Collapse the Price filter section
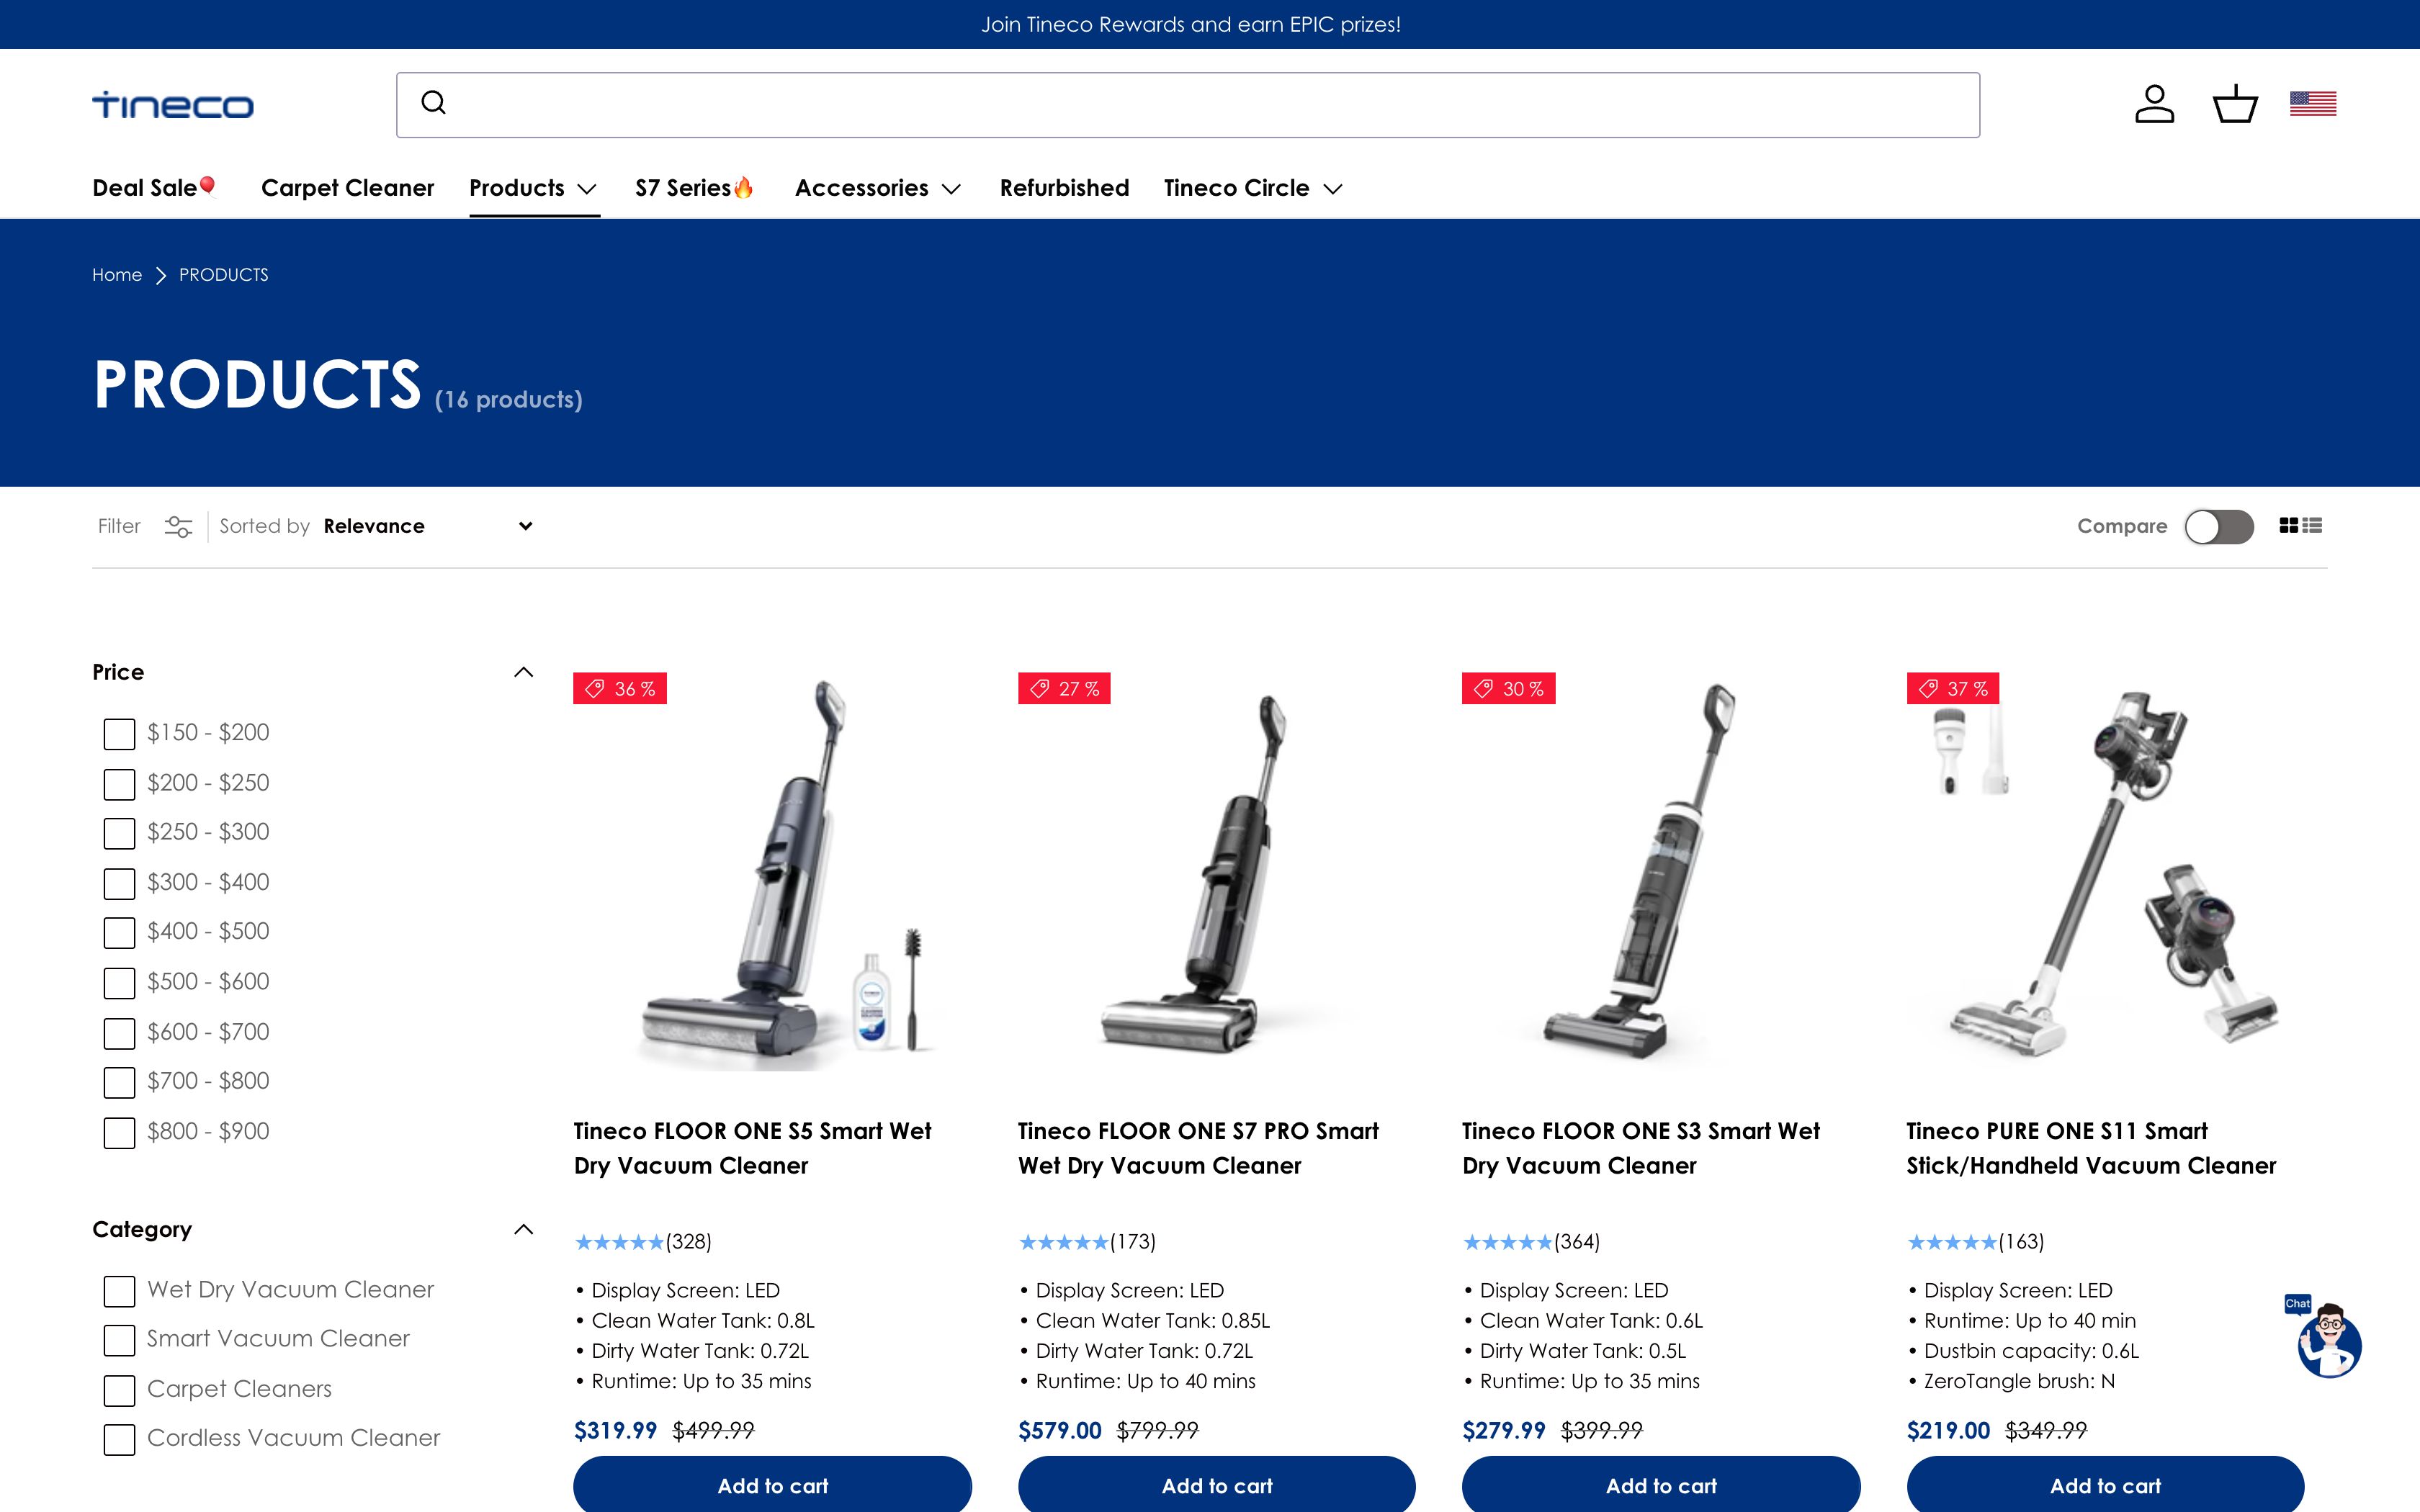This screenshot has width=2420, height=1512. (523, 672)
